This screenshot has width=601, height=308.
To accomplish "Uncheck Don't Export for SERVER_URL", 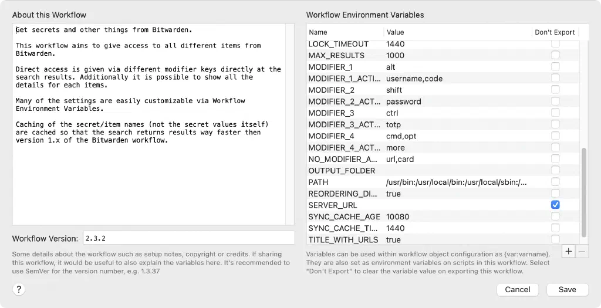I will pos(555,205).
